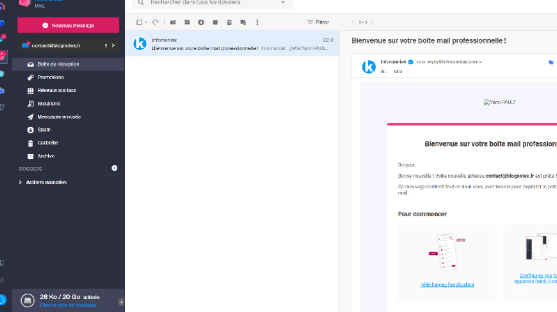Click the move to folder icon
Viewport: 557px width, 312px height.
243,22
